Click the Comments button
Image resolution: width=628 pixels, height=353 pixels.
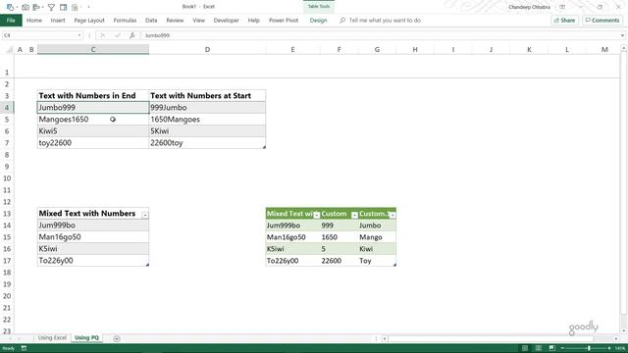602,21
